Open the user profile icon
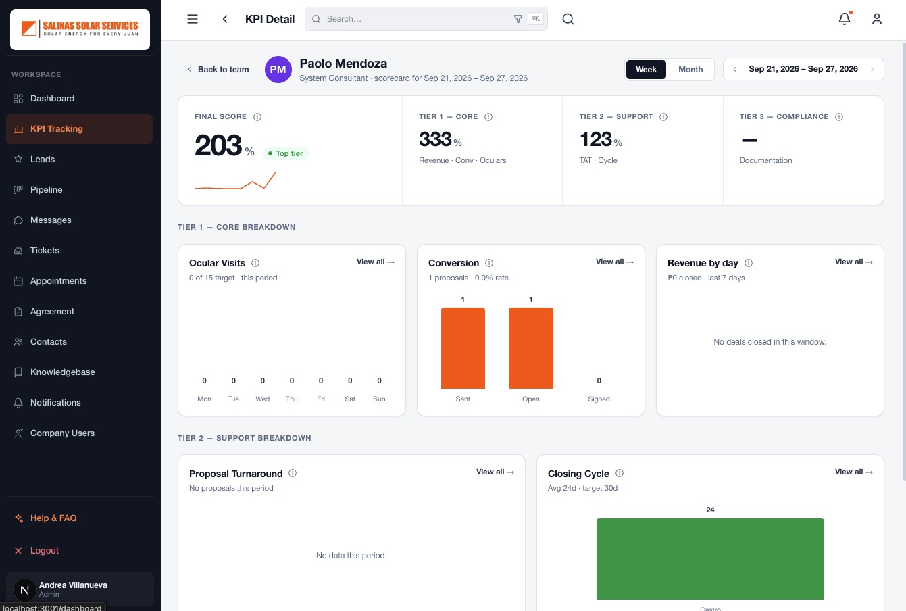This screenshot has width=906, height=611. tap(877, 19)
